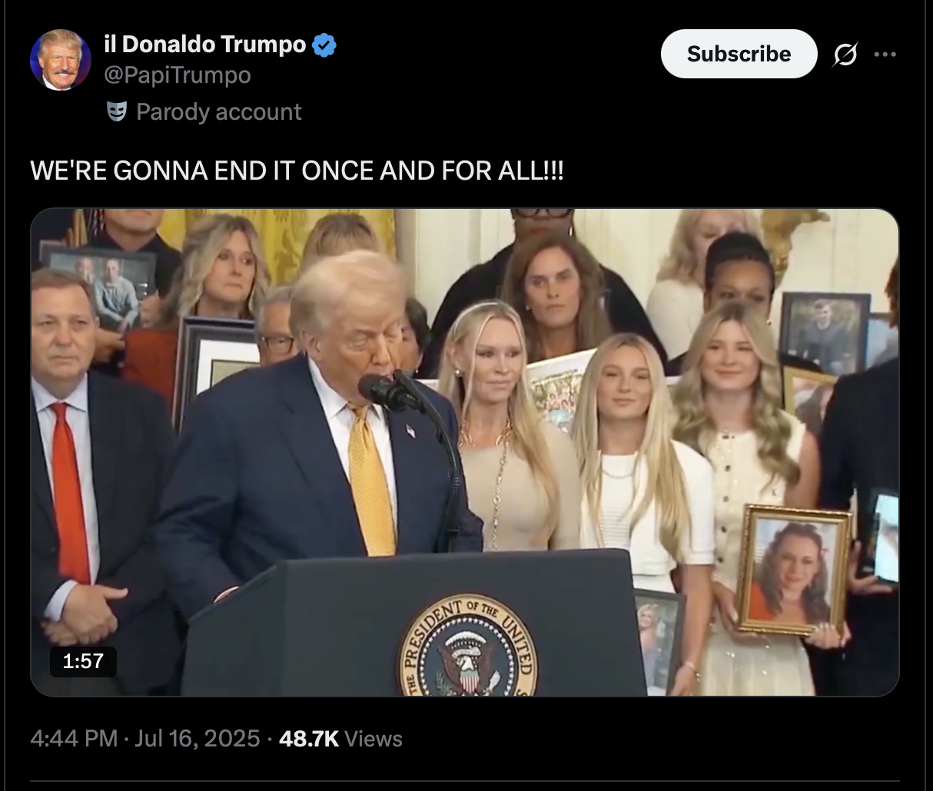
Task: Open the @PapiTrumpo handle link
Action: coord(177,75)
